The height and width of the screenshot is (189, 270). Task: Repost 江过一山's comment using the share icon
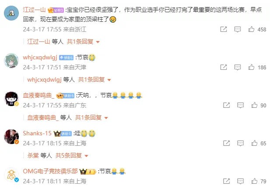click(224, 29)
